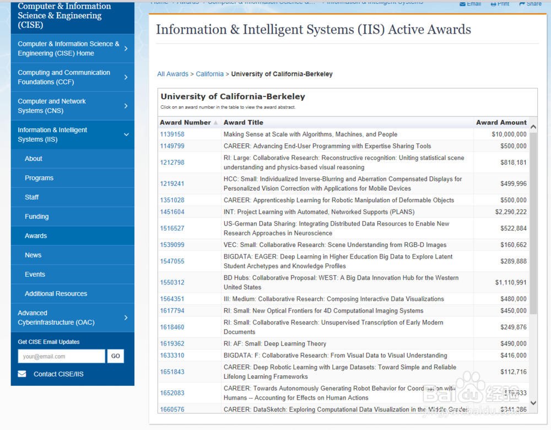This screenshot has height=430, width=551.
Task: Open Contact CISE/IIS link
Action: click(x=59, y=374)
